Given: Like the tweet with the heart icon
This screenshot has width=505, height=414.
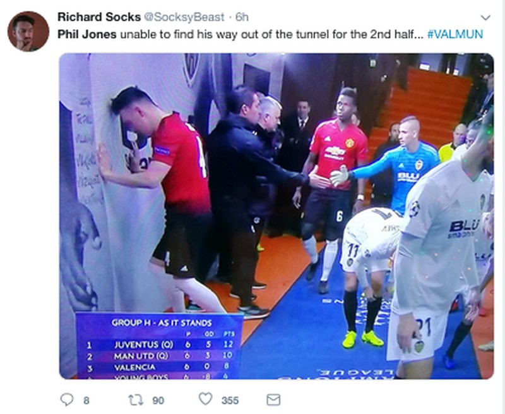Looking at the screenshot, I should 206,399.
